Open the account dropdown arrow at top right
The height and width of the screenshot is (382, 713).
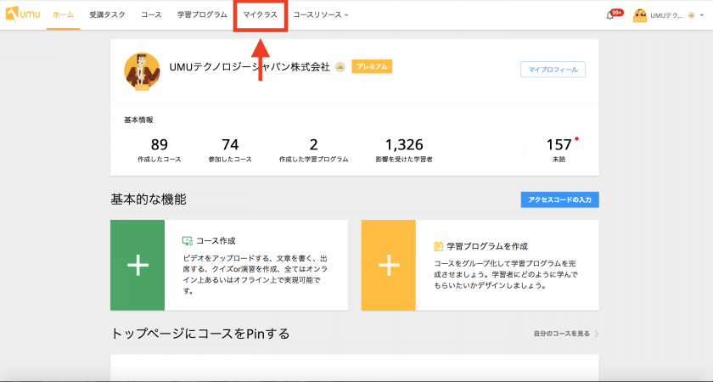click(703, 15)
